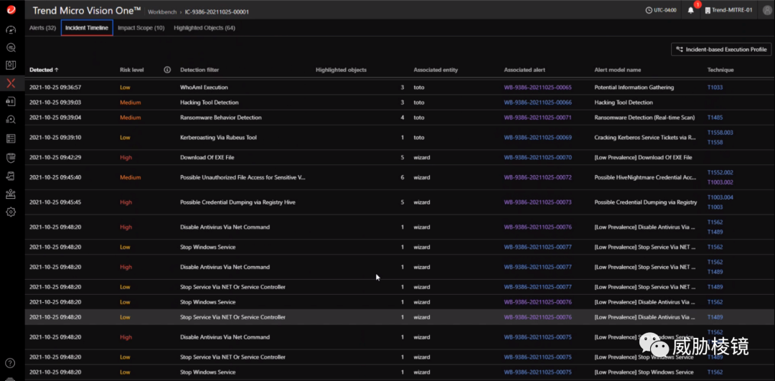Click the Highlighted objects column header
Viewport: 775px width, 381px height.
coord(341,70)
